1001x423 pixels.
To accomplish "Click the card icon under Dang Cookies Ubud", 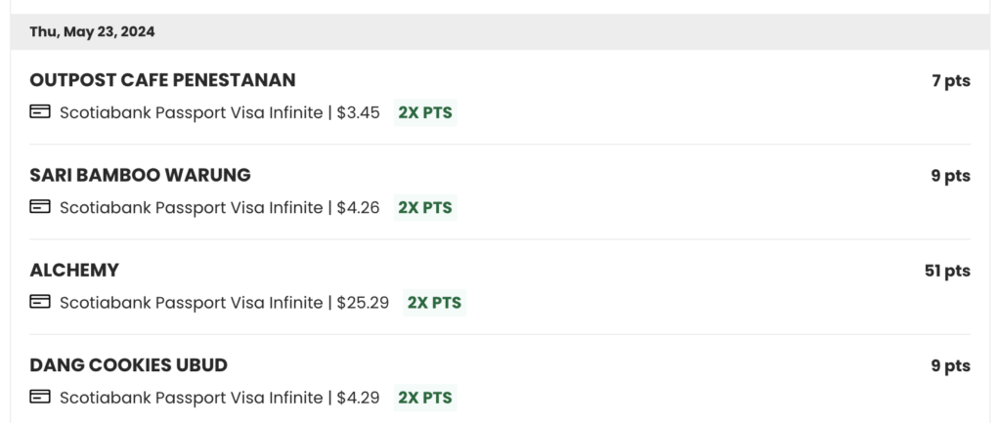I will click(x=40, y=398).
